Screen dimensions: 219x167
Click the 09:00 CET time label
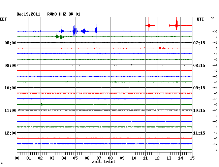pos(10,66)
